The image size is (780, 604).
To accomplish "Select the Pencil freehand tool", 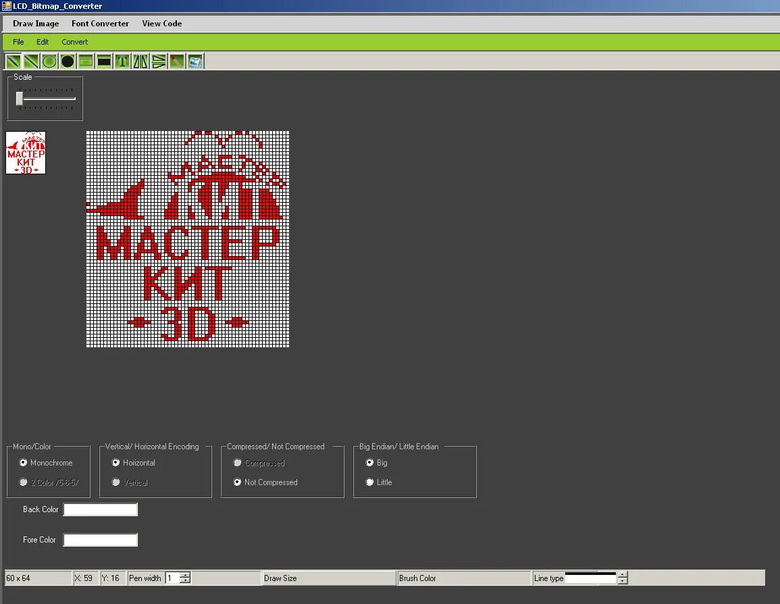I will coord(14,61).
